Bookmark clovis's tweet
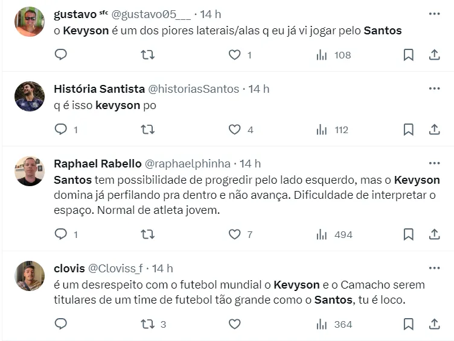Screen dimensions: 454x341 [408, 324]
